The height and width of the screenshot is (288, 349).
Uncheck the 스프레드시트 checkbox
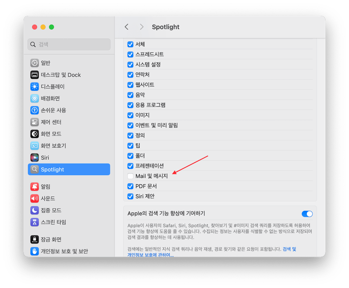pyautogui.click(x=130, y=54)
